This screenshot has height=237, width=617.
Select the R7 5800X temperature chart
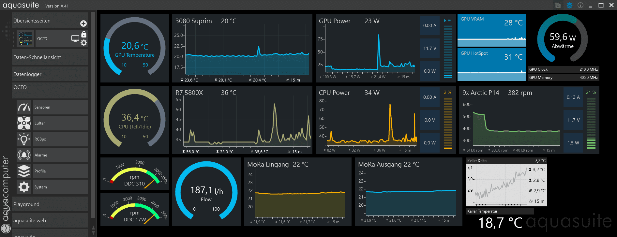point(242,120)
